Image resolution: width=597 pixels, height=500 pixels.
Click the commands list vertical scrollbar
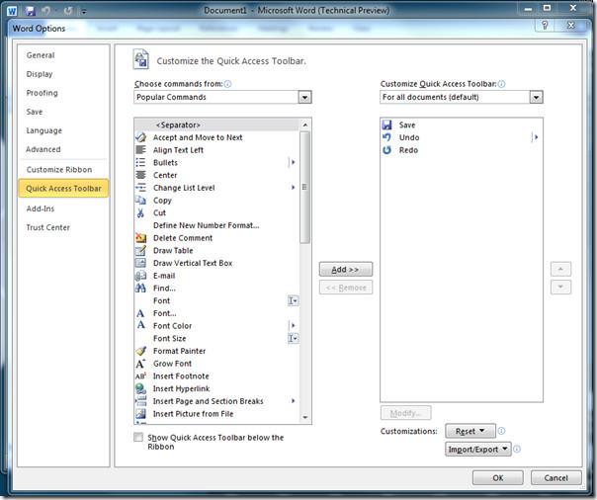click(305, 188)
